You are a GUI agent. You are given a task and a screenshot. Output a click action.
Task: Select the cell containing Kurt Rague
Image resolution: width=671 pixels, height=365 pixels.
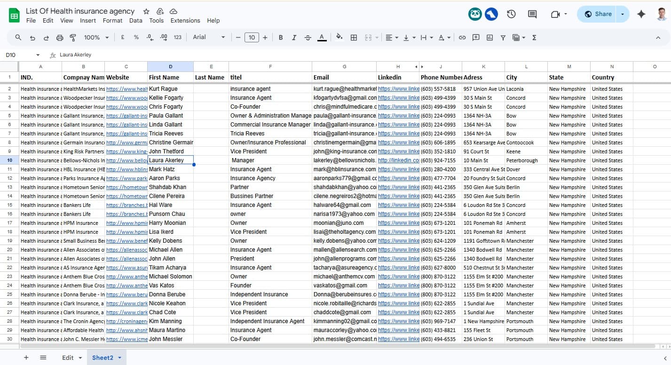point(171,89)
